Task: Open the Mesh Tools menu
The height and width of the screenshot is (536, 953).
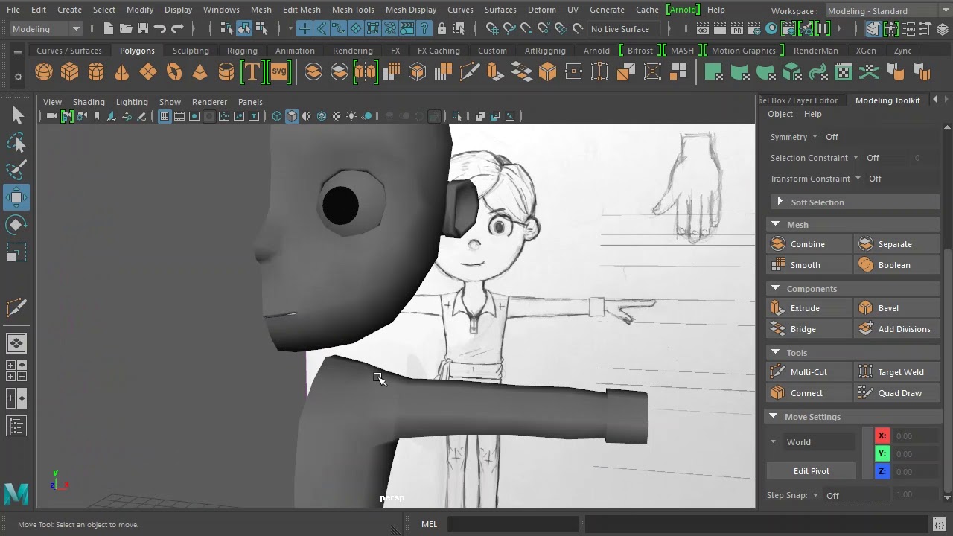Action: click(x=353, y=10)
